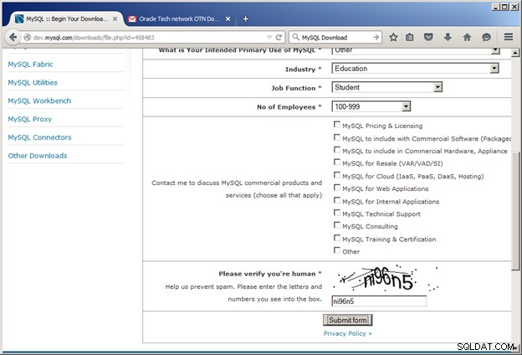Open the downloads arrow icon

448,38
